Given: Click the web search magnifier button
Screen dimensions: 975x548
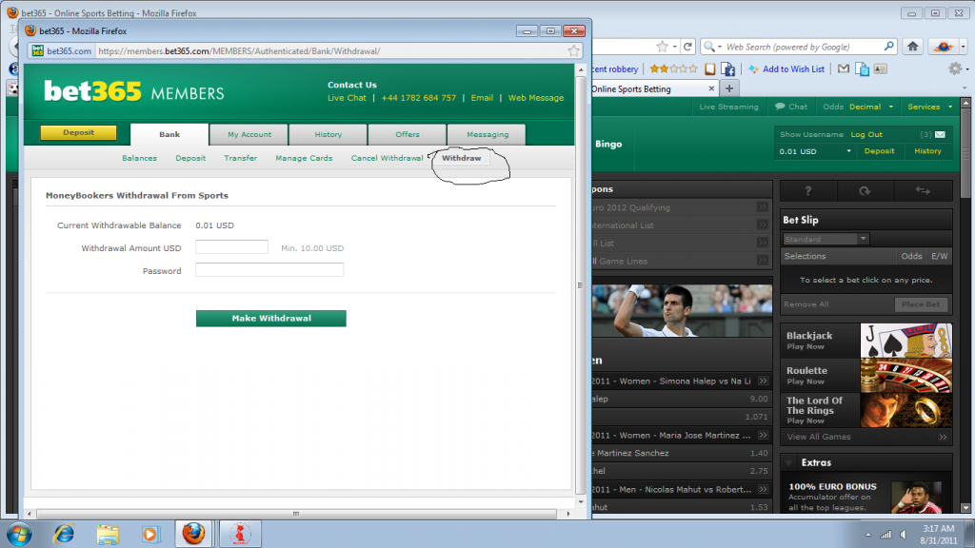Looking at the screenshot, I should pyautogui.click(x=888, y=47).
